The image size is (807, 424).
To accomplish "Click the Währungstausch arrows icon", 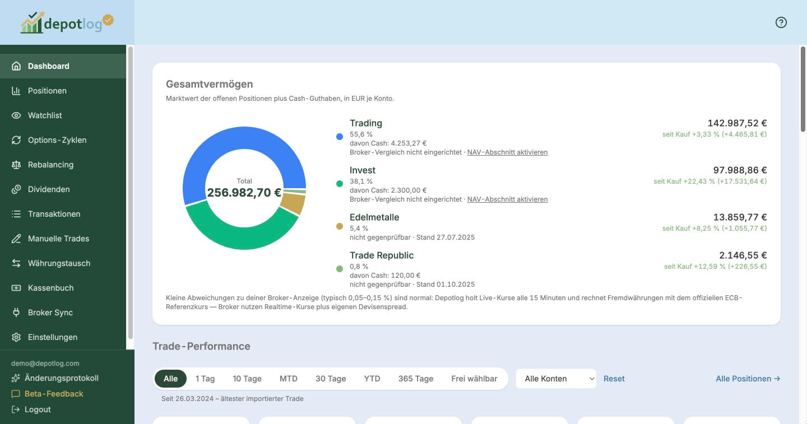I will (x=16, y=263).
